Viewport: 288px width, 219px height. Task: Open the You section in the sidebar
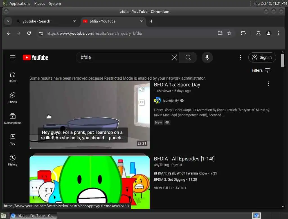pos(12,140)
